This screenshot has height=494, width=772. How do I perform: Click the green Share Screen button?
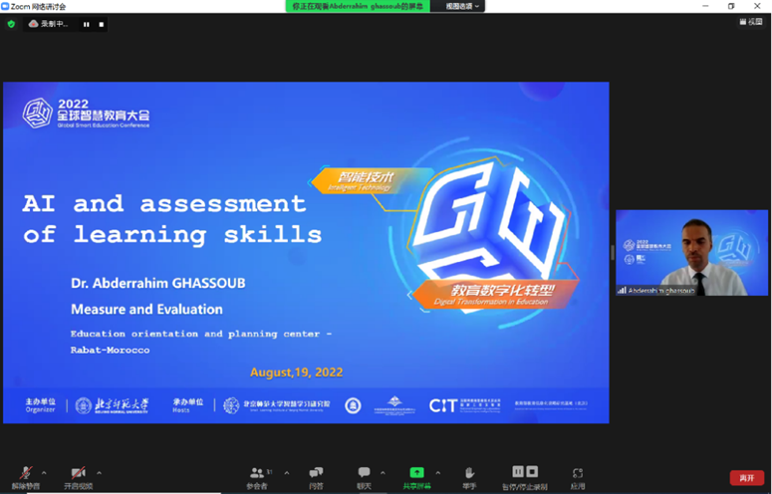[416, 476]
